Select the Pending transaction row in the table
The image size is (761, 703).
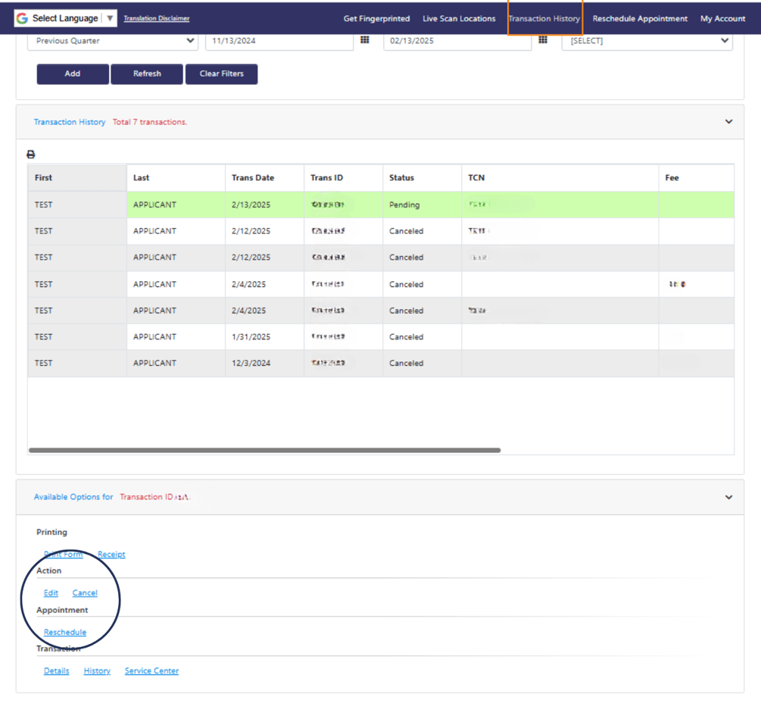pos(303,205)
